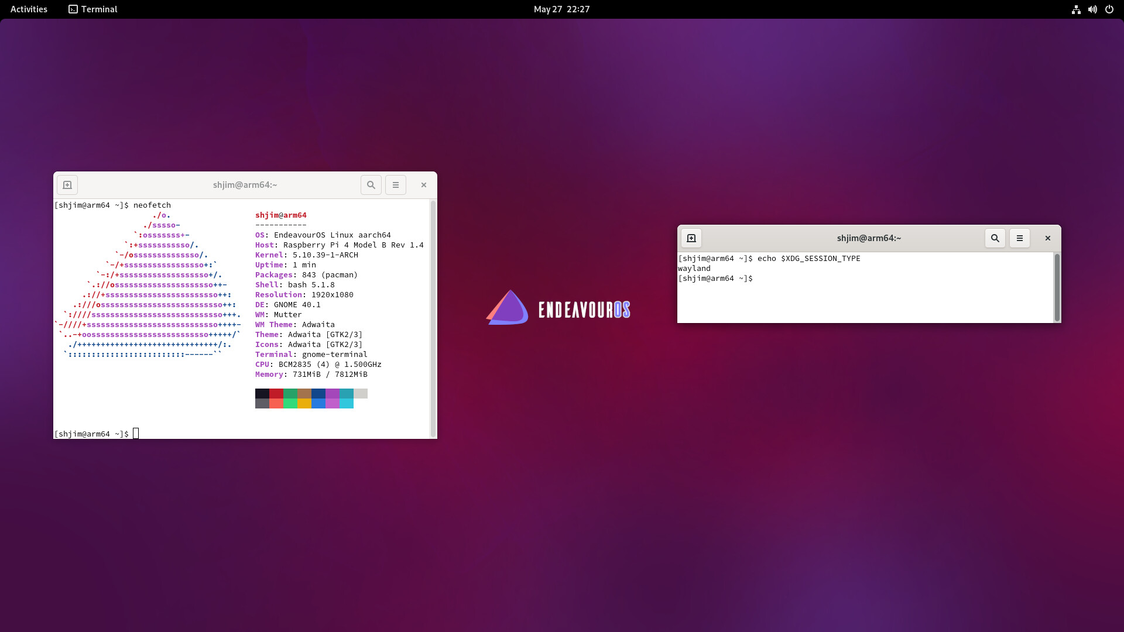
Task: Click the green color block in neofetch palette
Action: coord(290,393)
